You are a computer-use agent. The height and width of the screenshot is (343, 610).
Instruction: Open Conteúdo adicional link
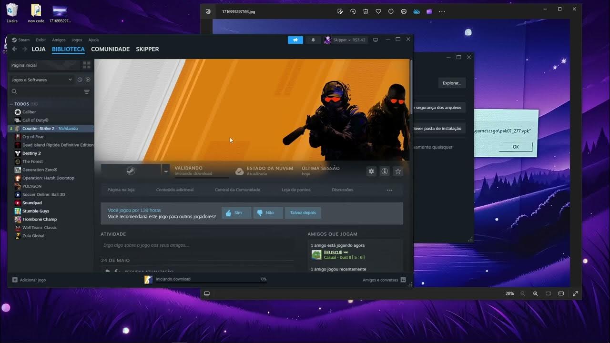[175, 190]
